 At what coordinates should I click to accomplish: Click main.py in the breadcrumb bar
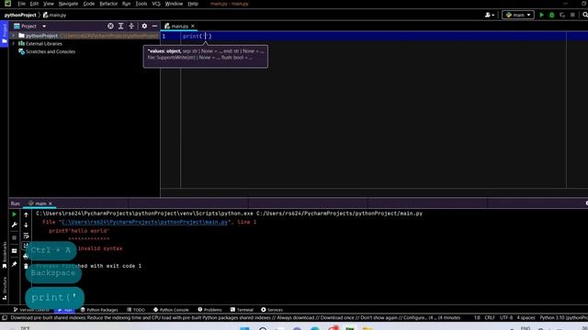coord(55,15)
